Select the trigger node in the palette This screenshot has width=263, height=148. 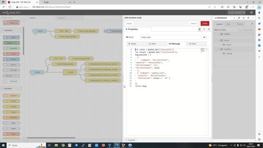coord(12,129)
